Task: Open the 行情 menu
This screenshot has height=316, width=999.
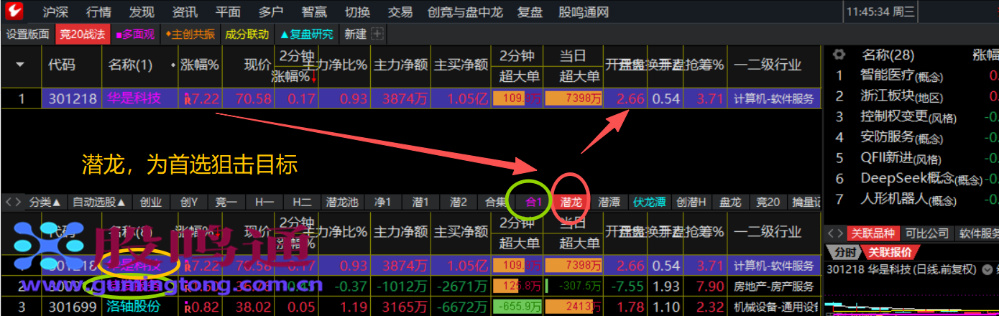Action: coord(98,11)
